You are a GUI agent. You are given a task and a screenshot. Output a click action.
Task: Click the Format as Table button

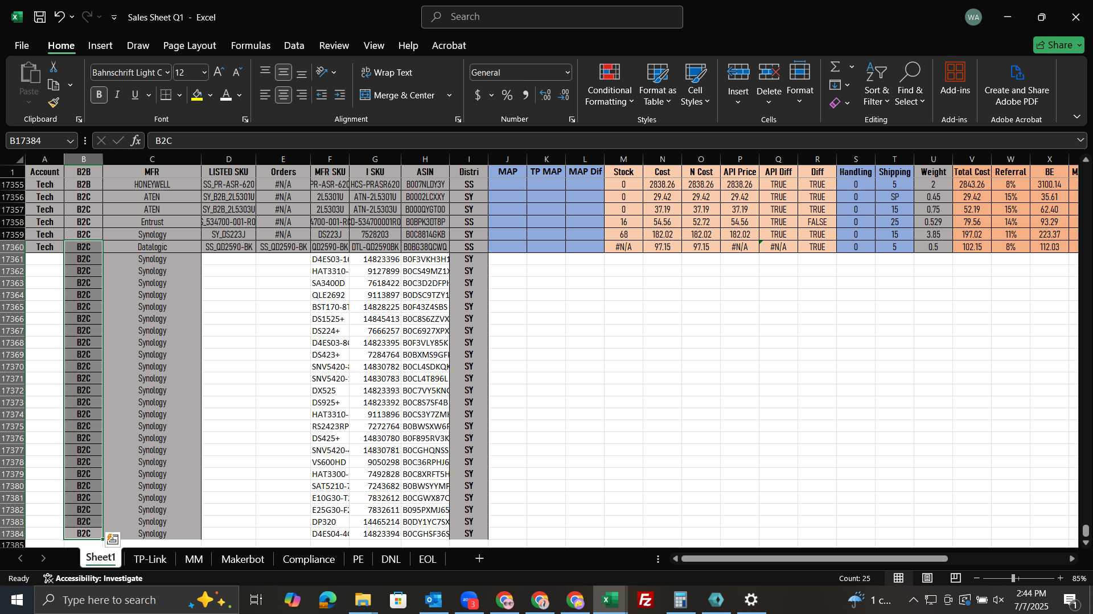click(x=658, y=84)
